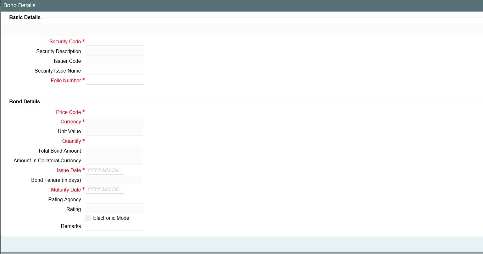Click the Maturity Date label
Viewport: 483px width, 254px height.
pos(66,190)
